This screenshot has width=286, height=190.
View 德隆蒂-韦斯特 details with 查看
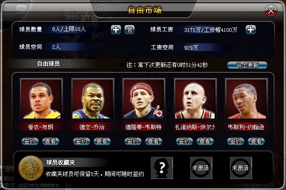[154, 141]
